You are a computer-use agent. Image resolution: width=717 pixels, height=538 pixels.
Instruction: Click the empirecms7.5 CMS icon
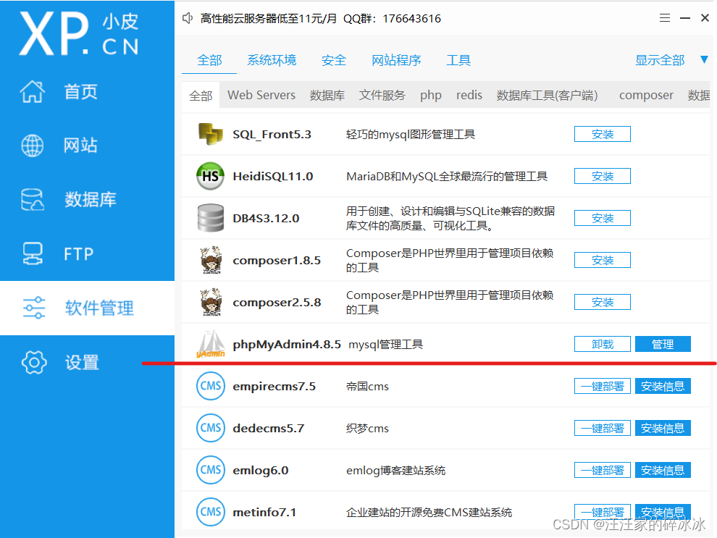210,386
